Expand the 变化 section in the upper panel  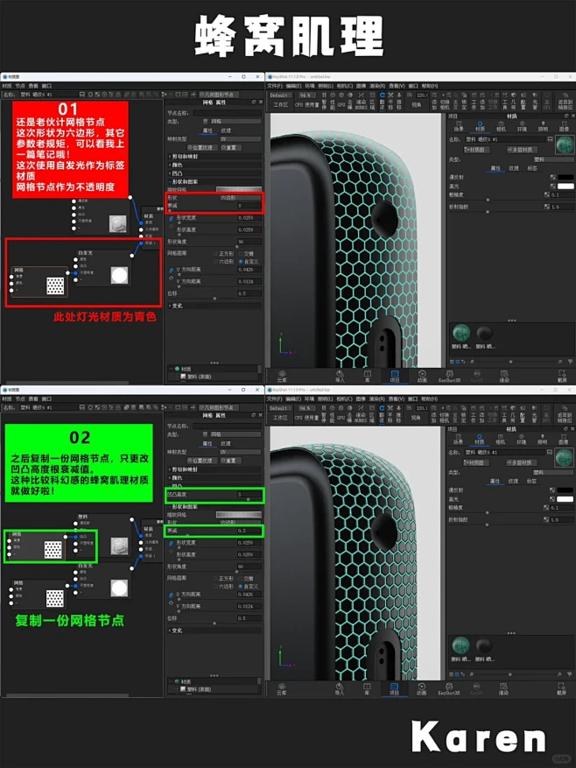tap(177, 306)
